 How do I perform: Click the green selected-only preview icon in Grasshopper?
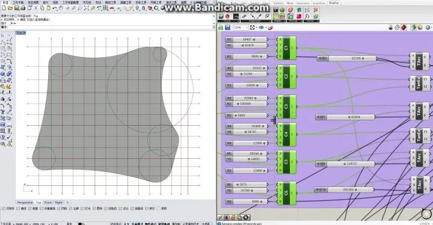click(x=413, y=27)
